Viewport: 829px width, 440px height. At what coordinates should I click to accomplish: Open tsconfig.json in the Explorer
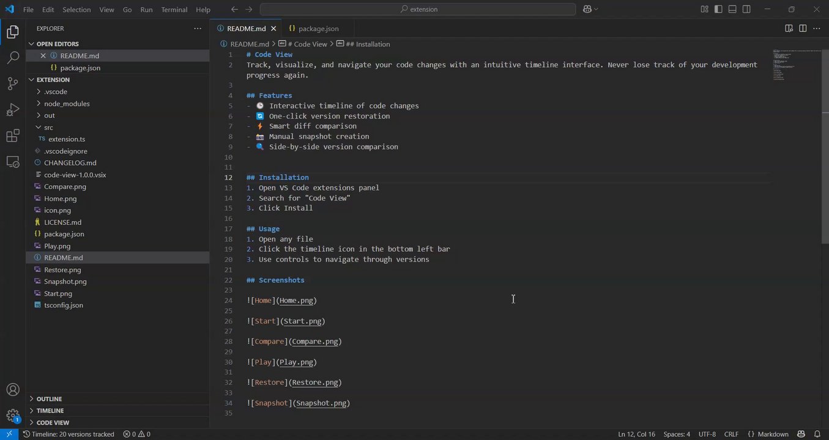tap(117, 305)
